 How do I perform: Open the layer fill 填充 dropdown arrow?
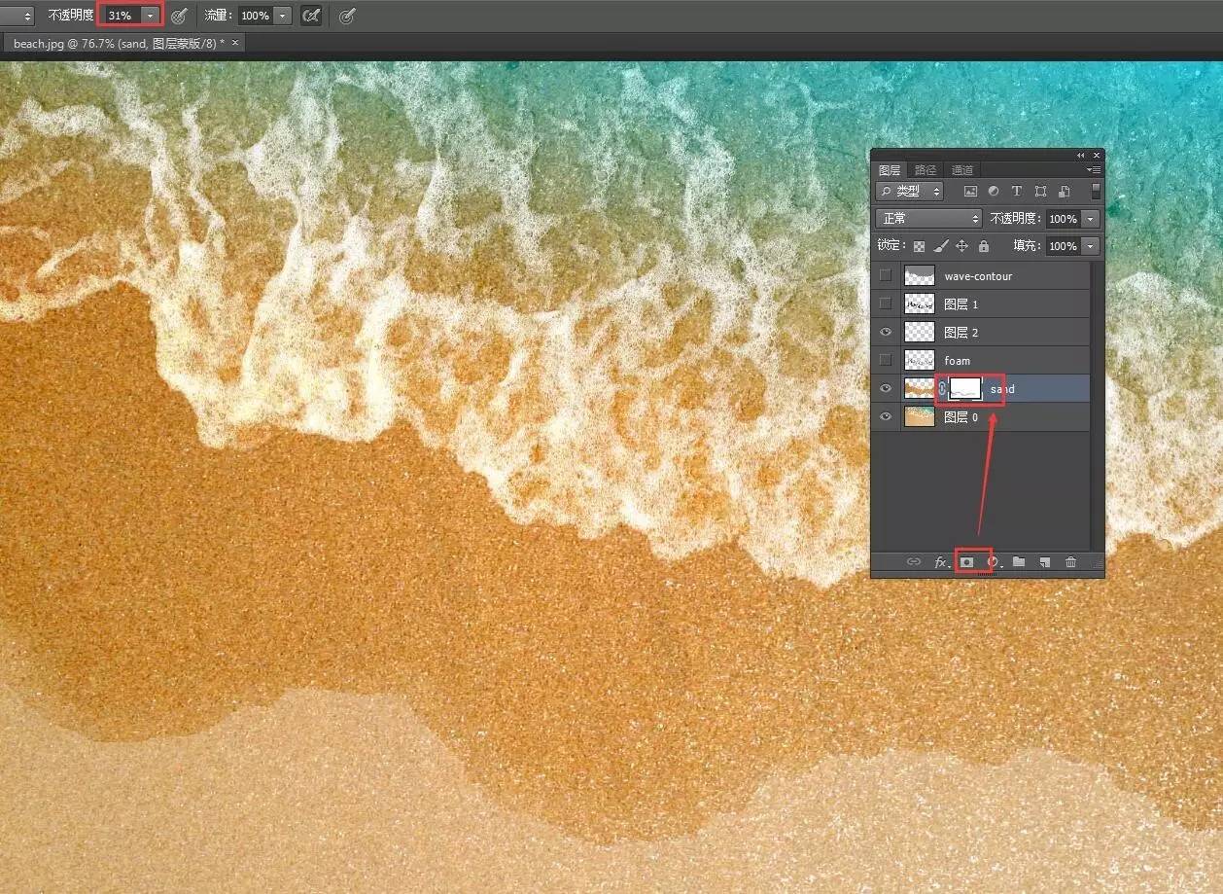click(x=1090, y=246)
